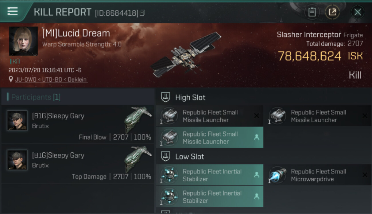The width and height of the screenshot is (372, 214).
Task: Click the Brutix ship icon for Final Blow
Action: tap(138, 119)
